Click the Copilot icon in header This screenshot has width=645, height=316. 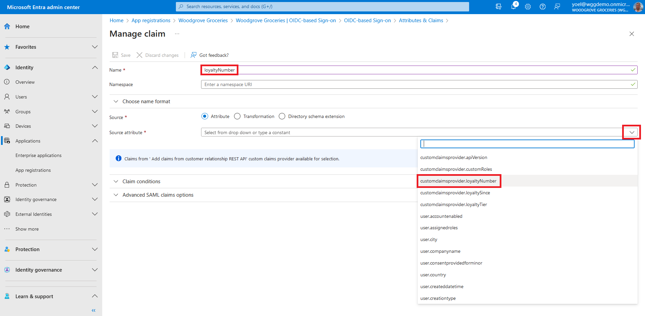(498, 7)
